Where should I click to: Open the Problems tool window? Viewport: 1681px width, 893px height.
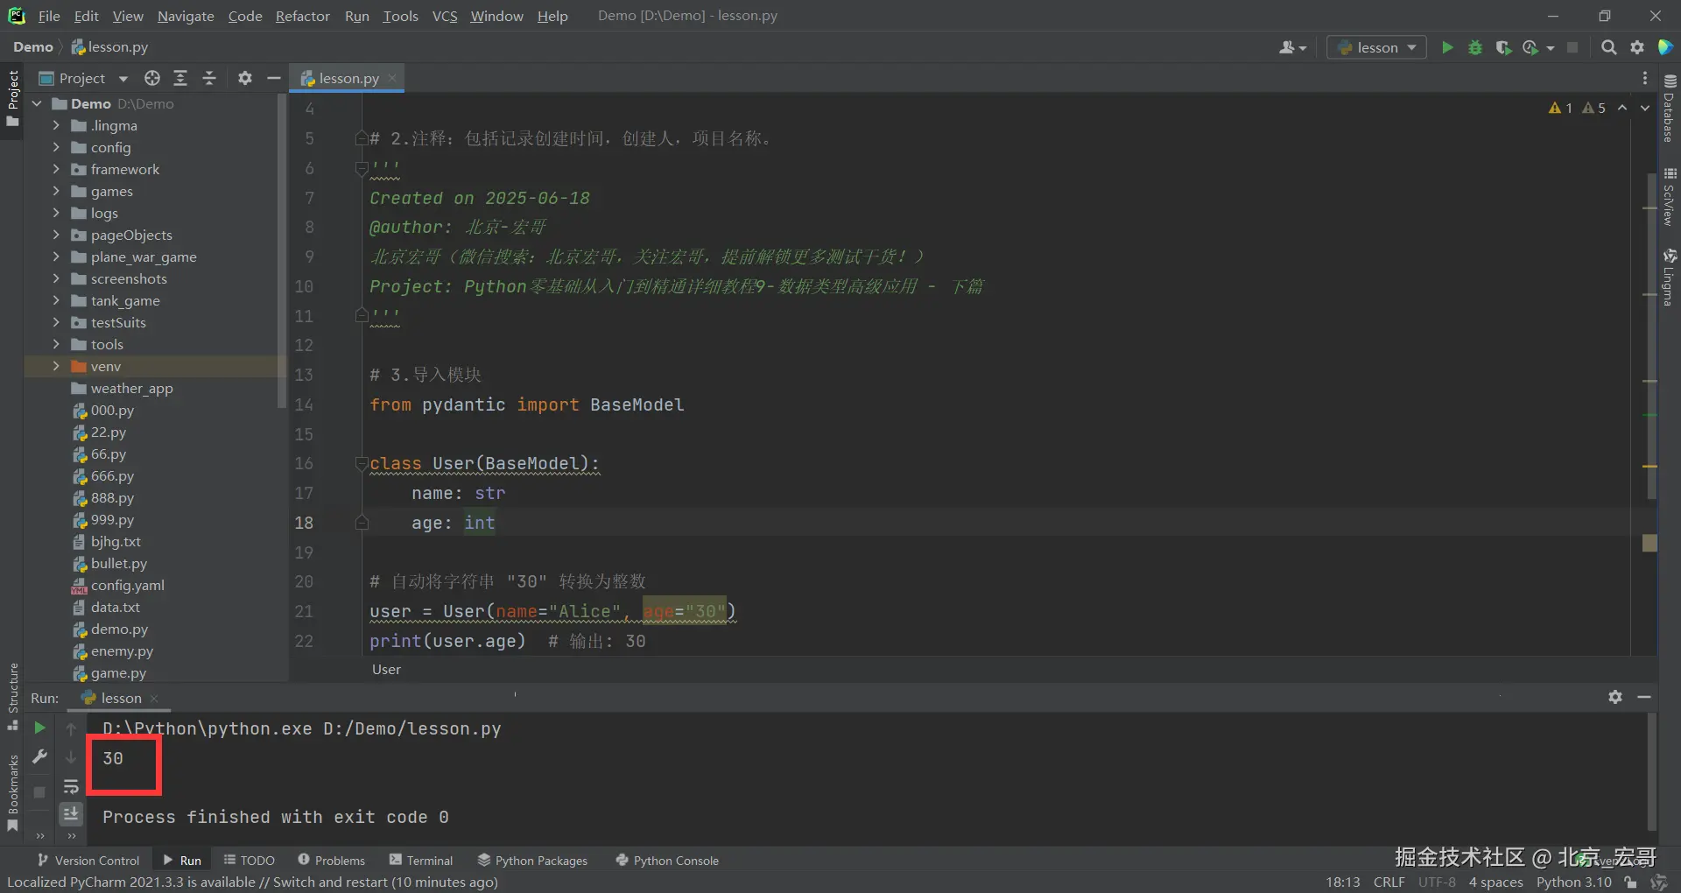[x=331, y=861]
